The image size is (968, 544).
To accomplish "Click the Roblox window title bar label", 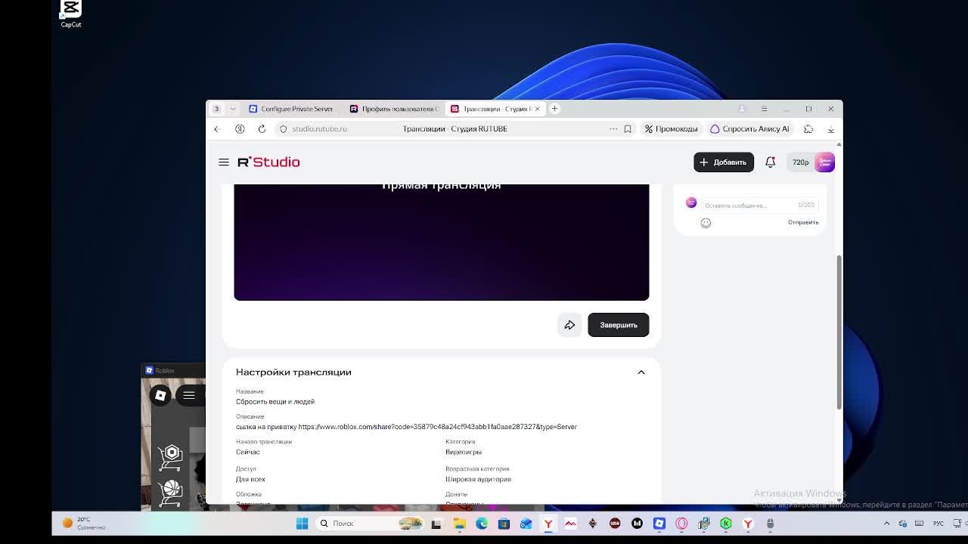I will pos(165,370).
